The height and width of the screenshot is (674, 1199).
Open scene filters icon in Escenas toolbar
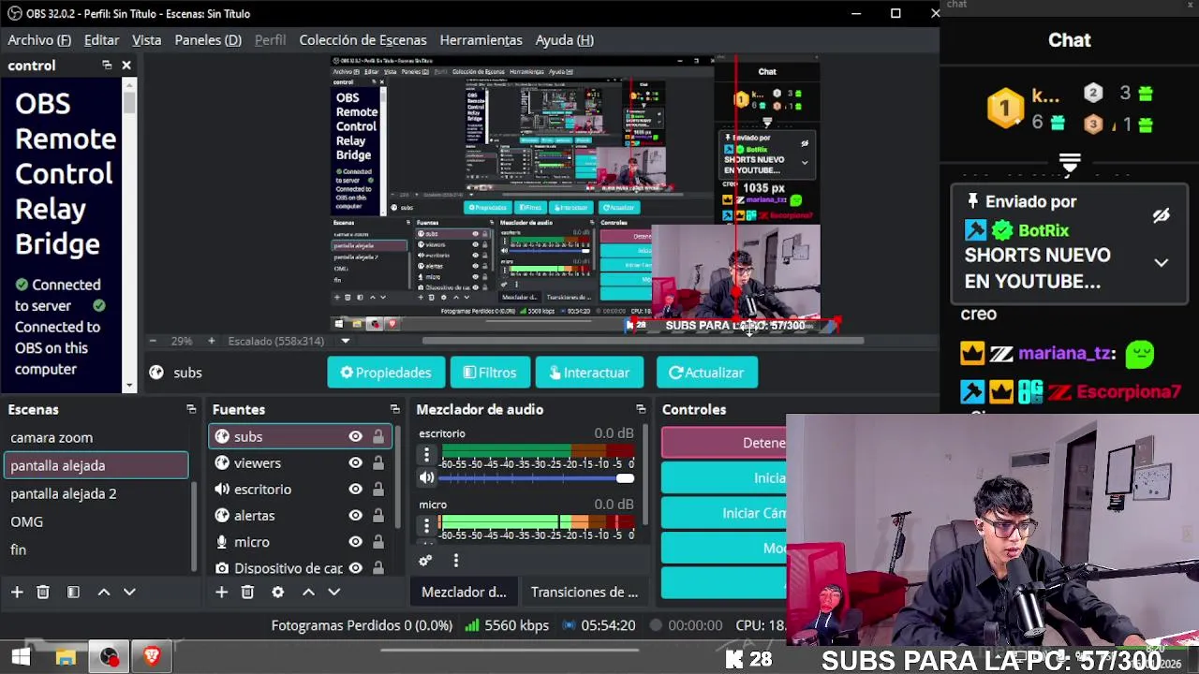click(x=73, y=592)
